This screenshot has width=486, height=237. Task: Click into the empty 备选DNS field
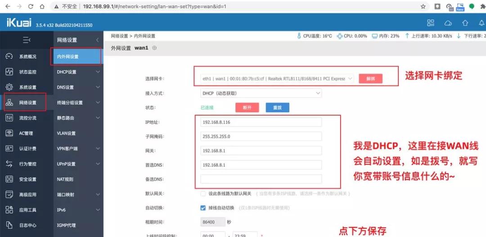[261, 179]
